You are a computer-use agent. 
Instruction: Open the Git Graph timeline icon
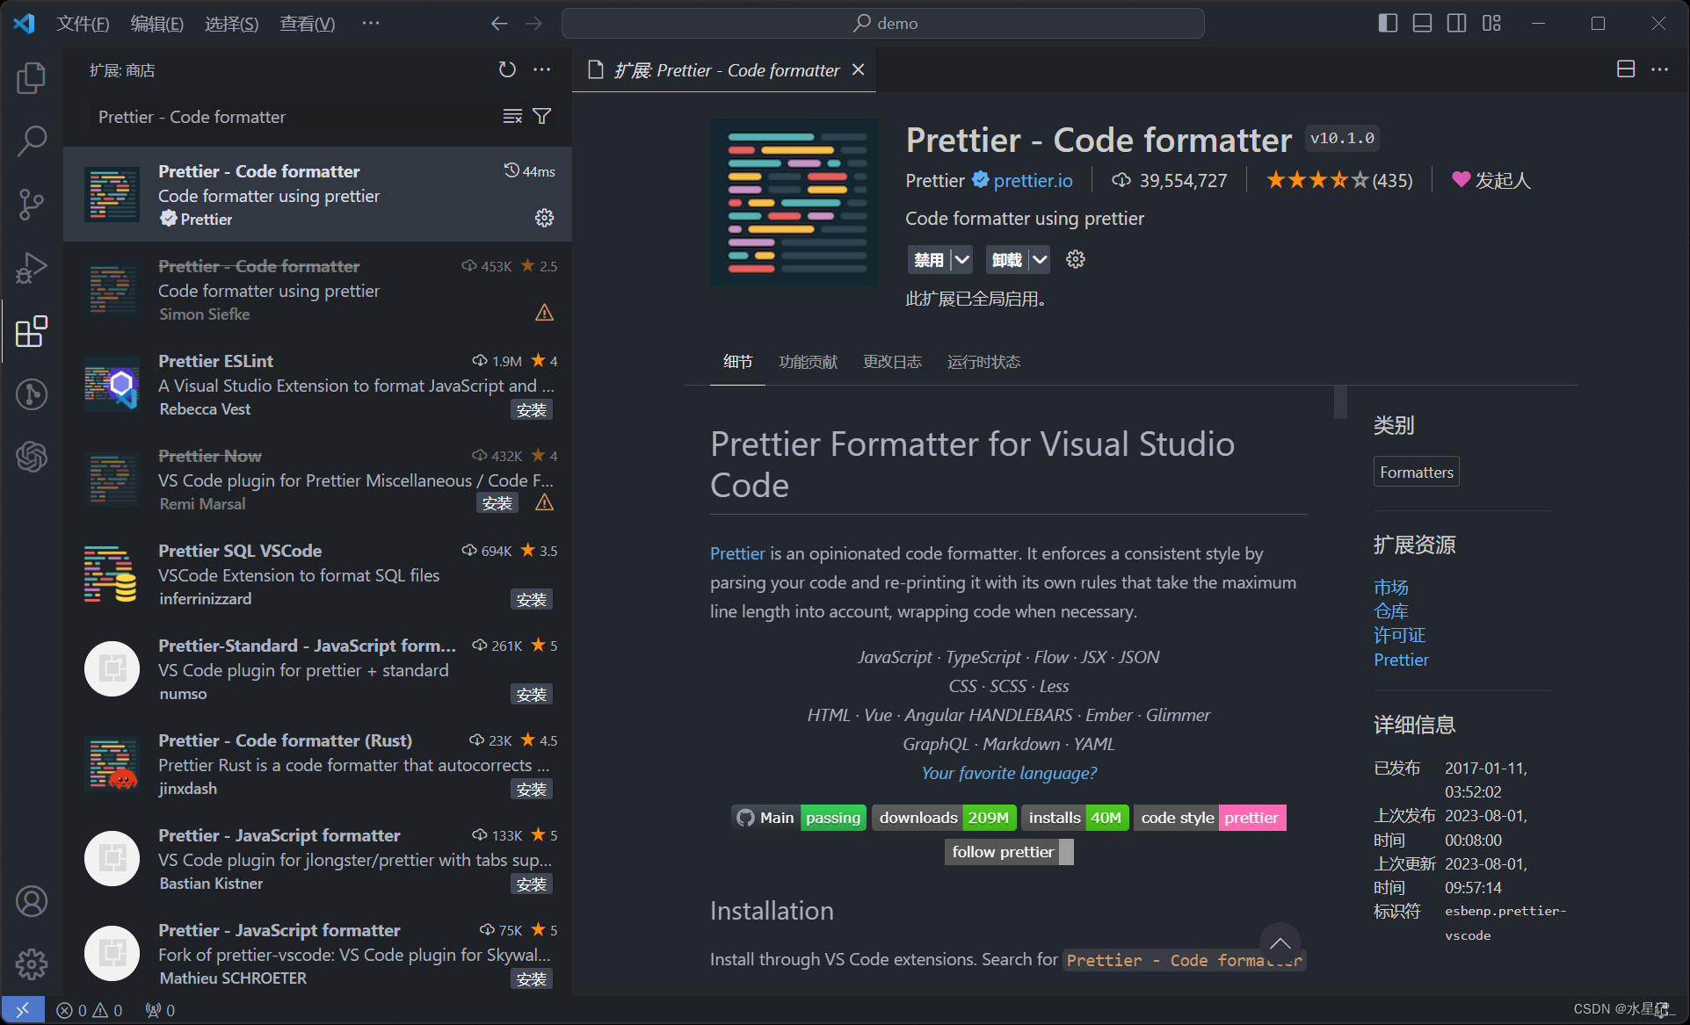[32, 394]
